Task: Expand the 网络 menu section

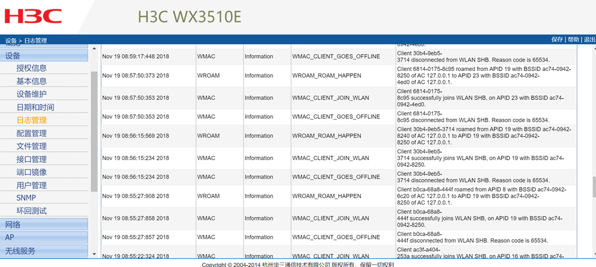Action: tap(44, 224)
